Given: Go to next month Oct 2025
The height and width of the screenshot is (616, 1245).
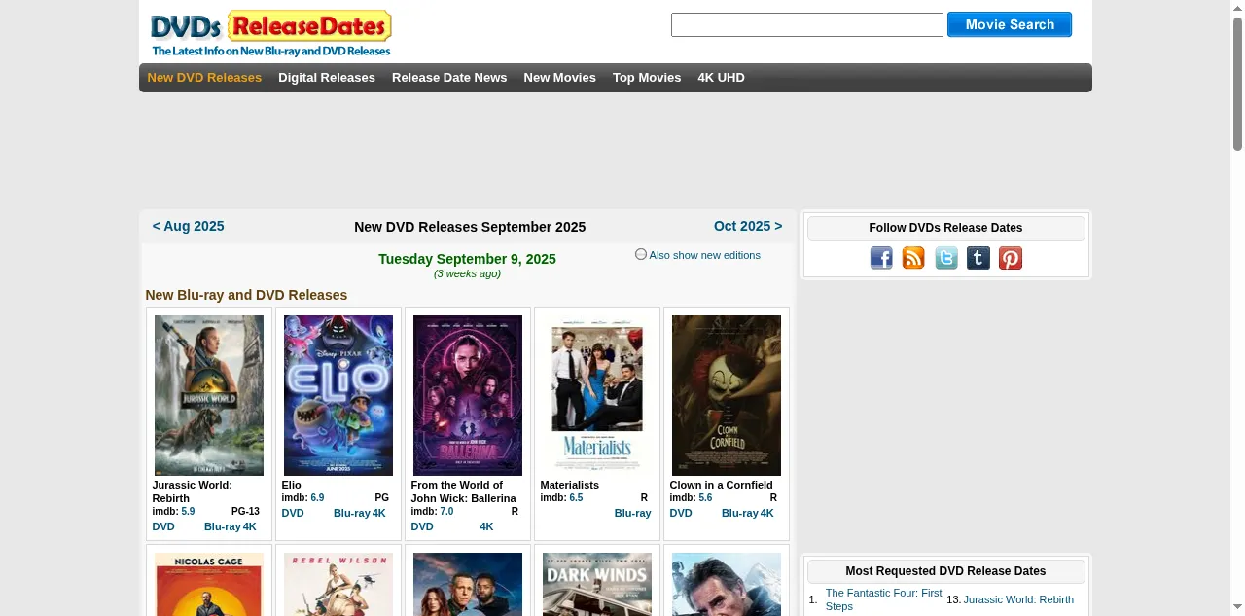Looking at the screenshot, I should coord(748,226).
